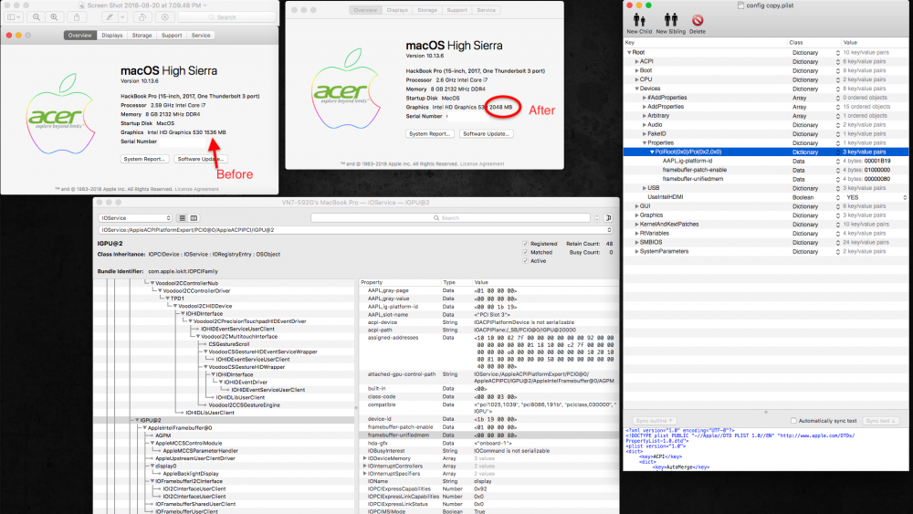The width and height of the screenshot is (913, 514).
Task: Select AAPL,ig-platform-id key in plist
Action: point(687,162)
